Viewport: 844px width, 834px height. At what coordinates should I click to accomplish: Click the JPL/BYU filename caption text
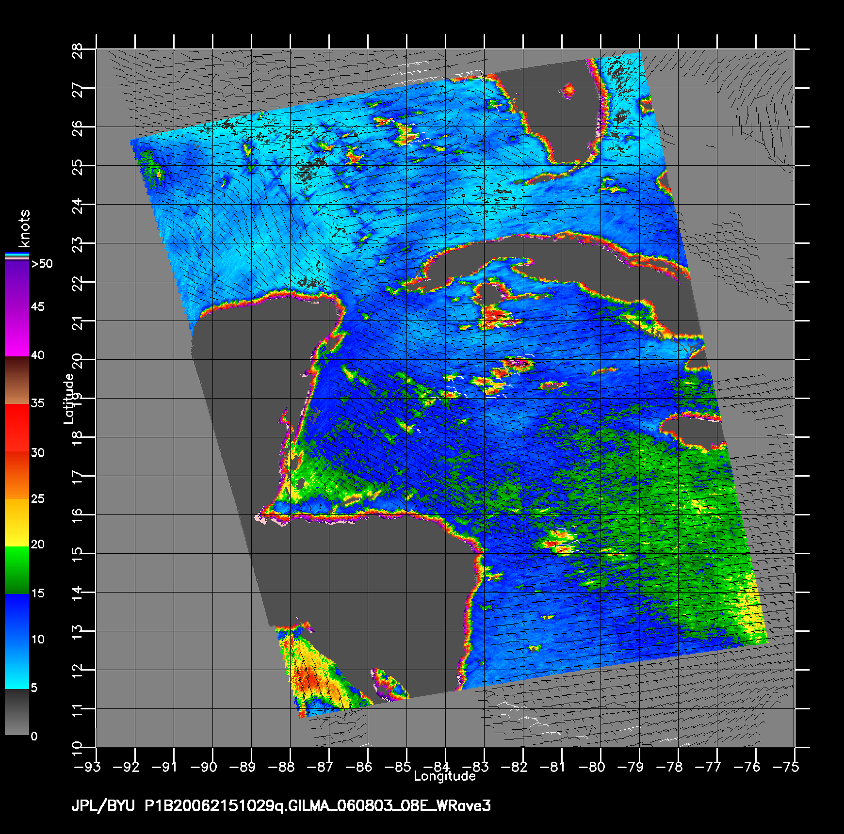(x=281, y=806)
